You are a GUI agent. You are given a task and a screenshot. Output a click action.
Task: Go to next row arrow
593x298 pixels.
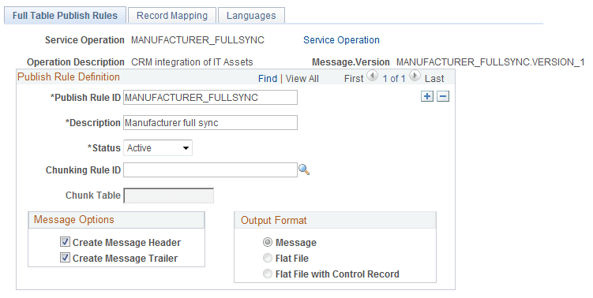pos(415,76)
